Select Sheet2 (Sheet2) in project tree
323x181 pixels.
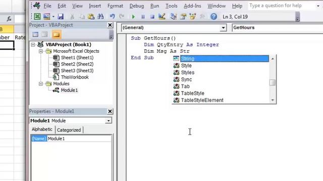click(77, 64)
